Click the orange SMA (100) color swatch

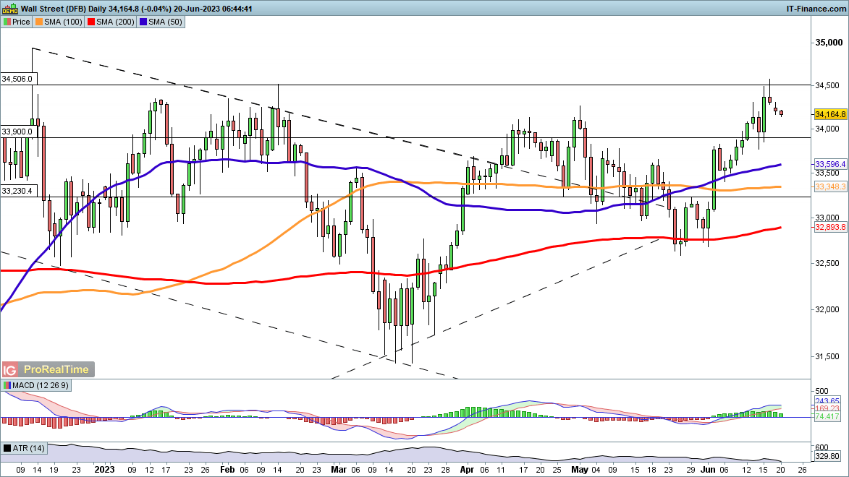pyautogui.click(x=40, y=22)
